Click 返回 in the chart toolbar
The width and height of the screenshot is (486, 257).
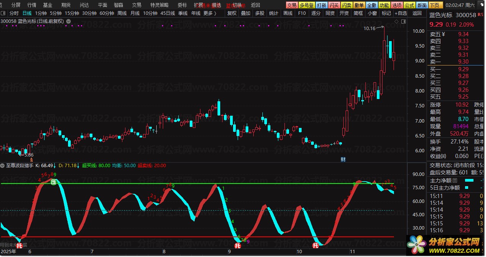coord(417,13)
